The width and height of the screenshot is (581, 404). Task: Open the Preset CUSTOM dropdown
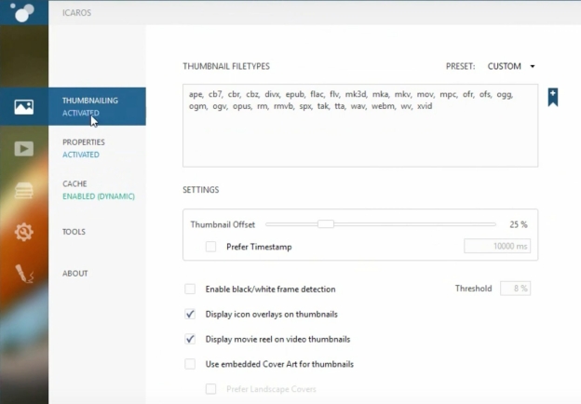point(510,66)
